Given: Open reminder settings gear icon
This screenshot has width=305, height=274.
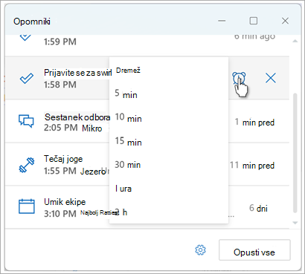Looking at the screenshot, I should (200, 250).
